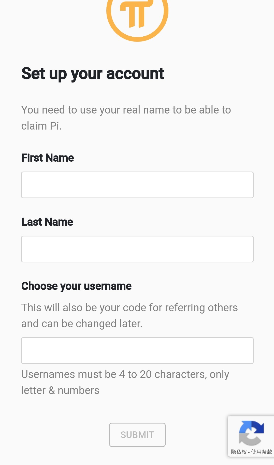Click the First Name label

pyautogui.click(x=48, y=158)
